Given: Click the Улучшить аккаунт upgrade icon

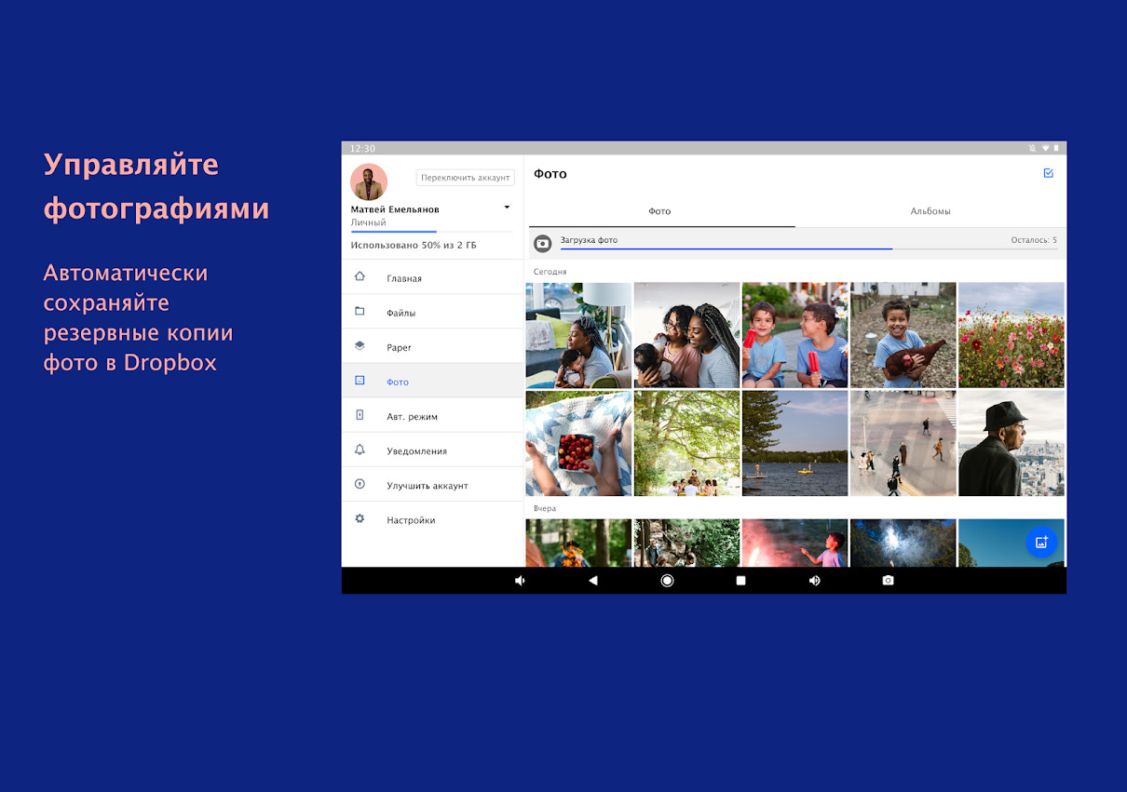Looking at the screenshot, I should pyautogui.click(x=360, y=484).
